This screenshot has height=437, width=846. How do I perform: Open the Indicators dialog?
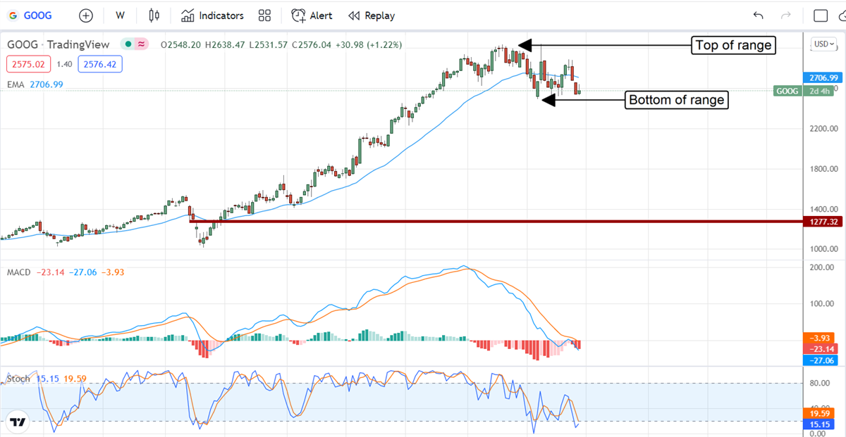(212, 15)
